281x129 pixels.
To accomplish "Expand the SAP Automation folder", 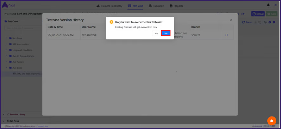I will click(6, 44).
